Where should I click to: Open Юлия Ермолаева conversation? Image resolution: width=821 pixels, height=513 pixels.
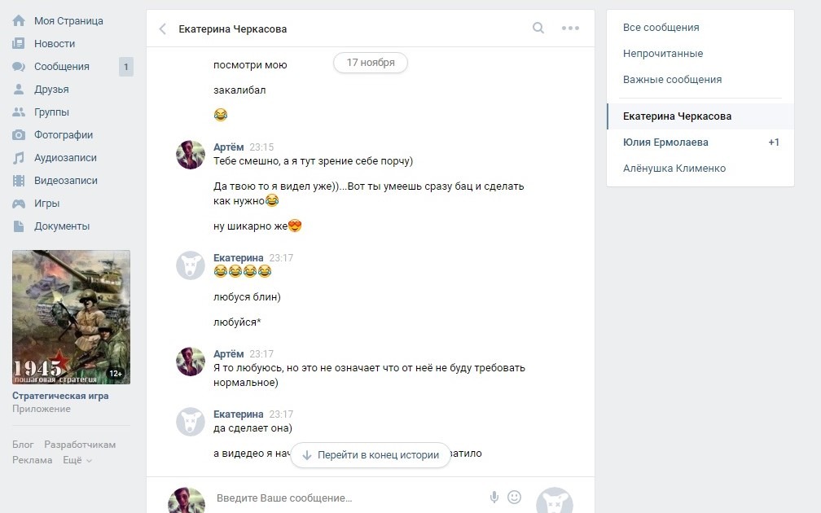tap(700, 142)
